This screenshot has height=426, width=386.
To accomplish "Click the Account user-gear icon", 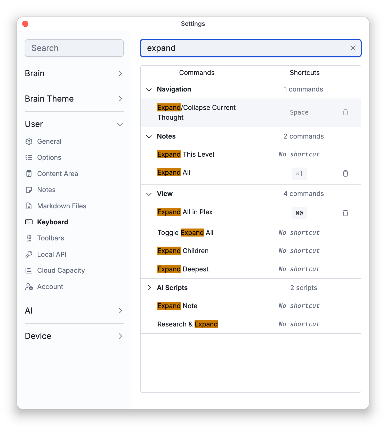I will 29,287.
